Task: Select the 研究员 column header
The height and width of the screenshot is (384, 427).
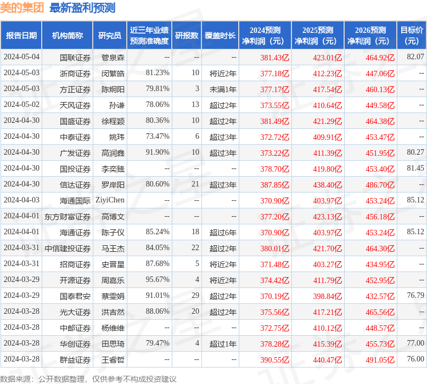Action: (110, 35)
